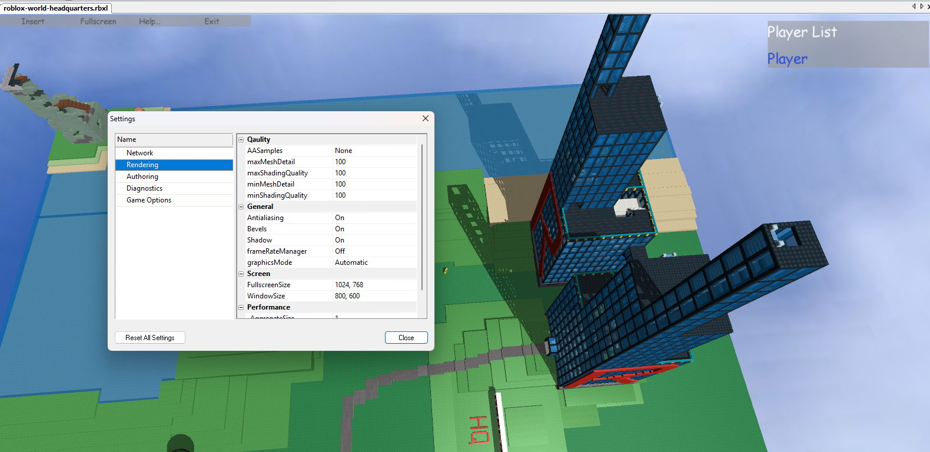This screenshot has width=930, height=452.
Task: Switch to Fullscreen mode
Action: [x=98, y=21]
